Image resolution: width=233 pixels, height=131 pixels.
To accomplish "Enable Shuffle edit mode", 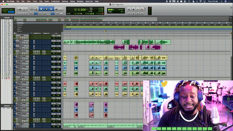I will pos(5,10).
